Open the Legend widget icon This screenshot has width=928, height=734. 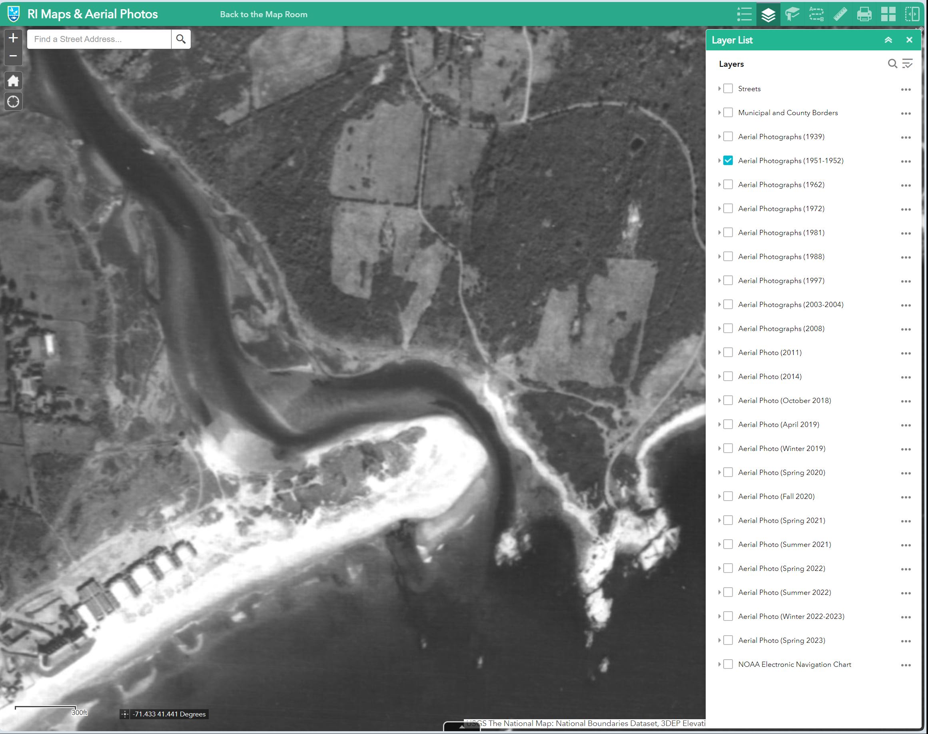[744, 14]
